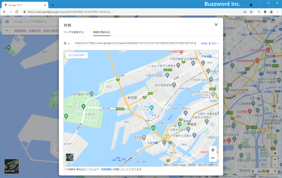Click the my-location button on background map

pos(275,153)
